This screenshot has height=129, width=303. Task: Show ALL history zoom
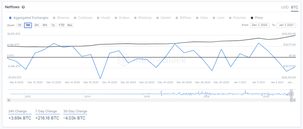70,25
